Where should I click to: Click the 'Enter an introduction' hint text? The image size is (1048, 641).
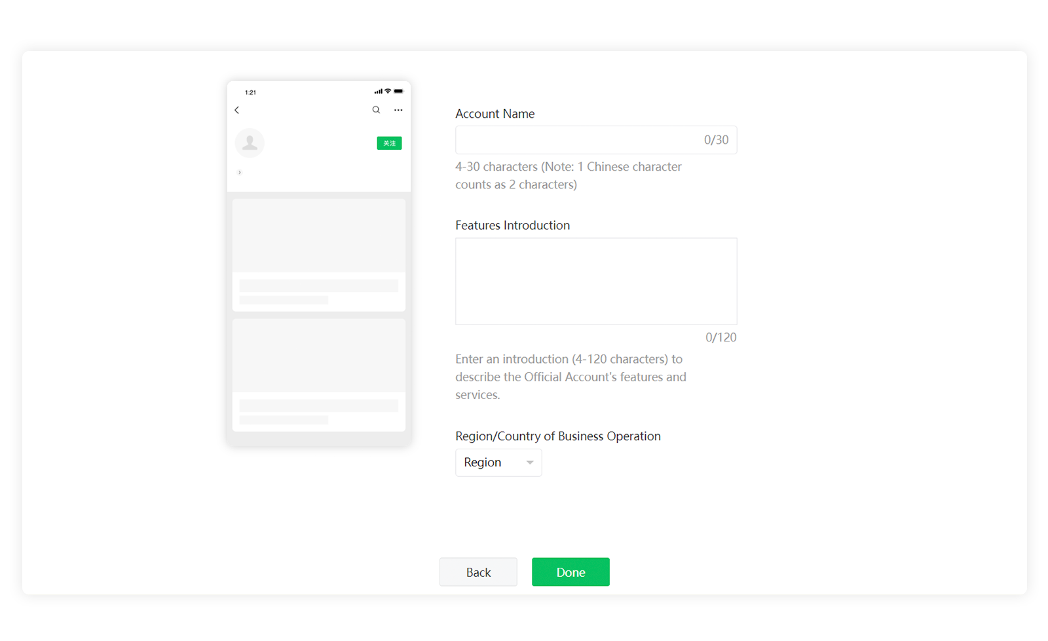pyautogui.click(x=571, y=377)
